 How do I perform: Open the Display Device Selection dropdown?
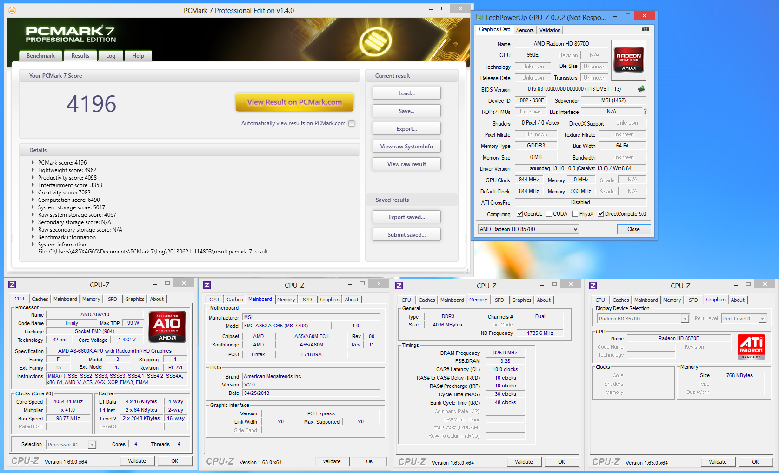[x=643, y=319]
